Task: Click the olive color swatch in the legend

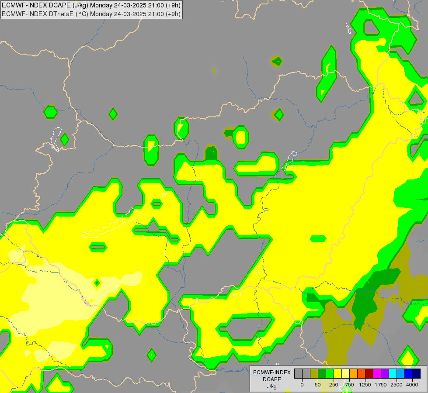Action: point(314,373)
